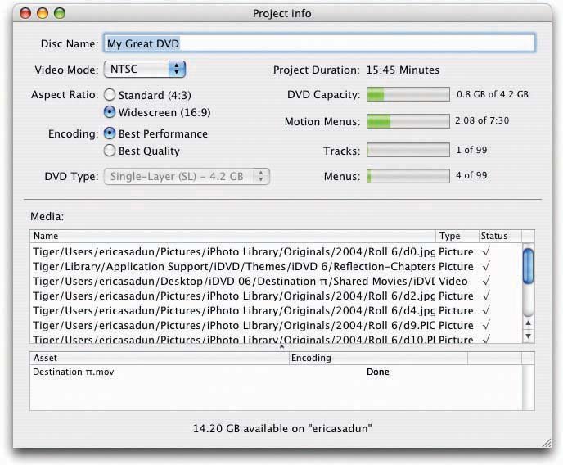Open the DVD Type Single-Layer dropdown
This screenshot has width=563, height=465.
click(x=187, y=176)
